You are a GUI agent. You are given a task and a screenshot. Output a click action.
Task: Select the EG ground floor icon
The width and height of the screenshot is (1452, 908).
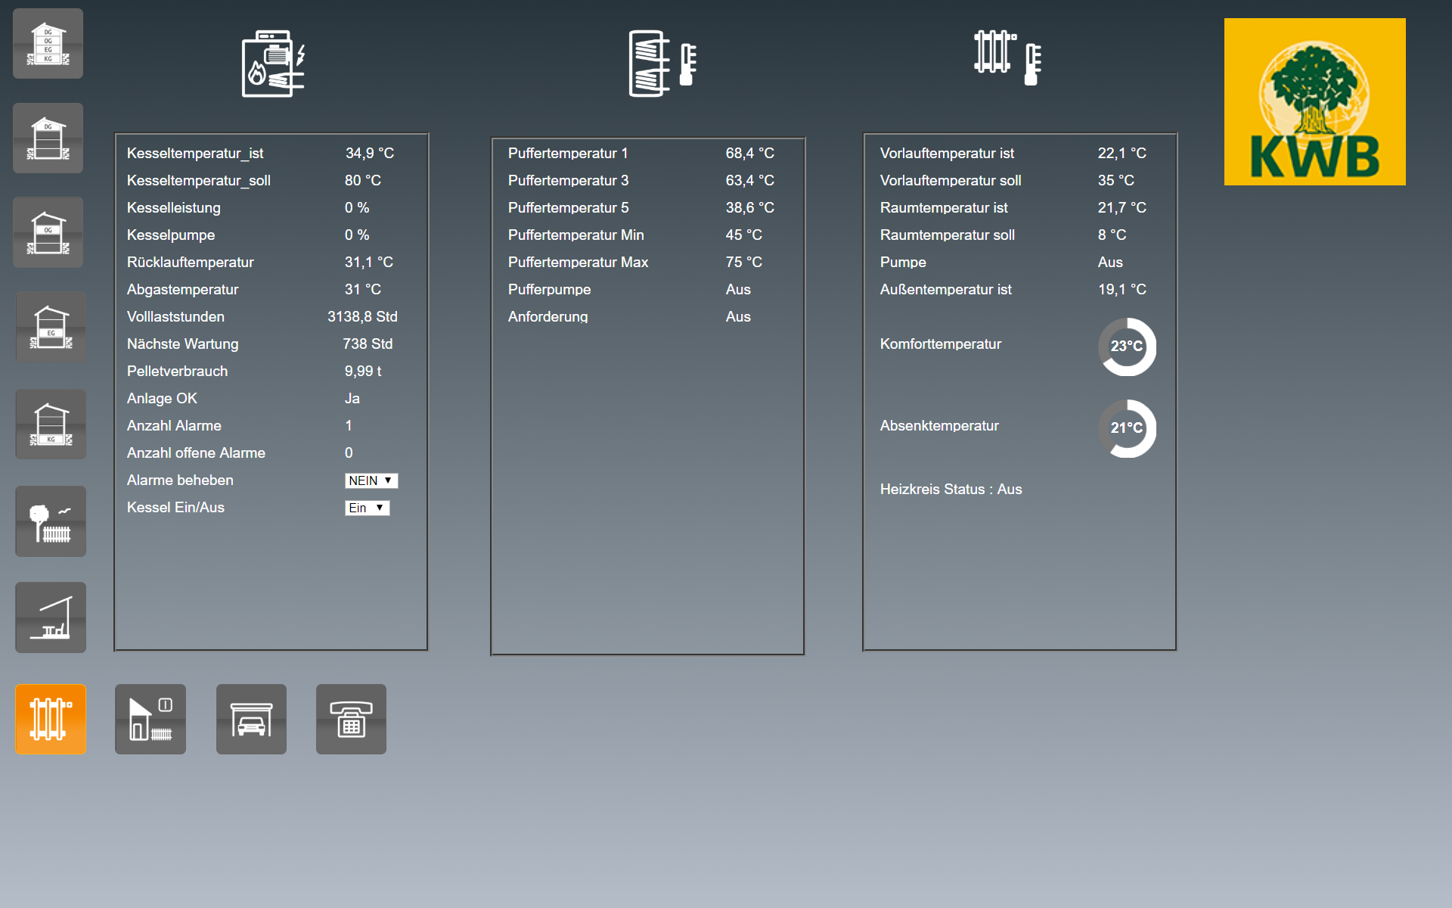pos(51,327)
